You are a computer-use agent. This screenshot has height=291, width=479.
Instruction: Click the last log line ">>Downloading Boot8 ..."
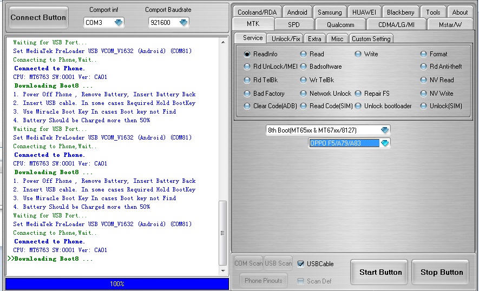pos(50,259)
